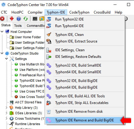Expand the Help Library (3) node

pyautogui.click(x=7, y=108)
